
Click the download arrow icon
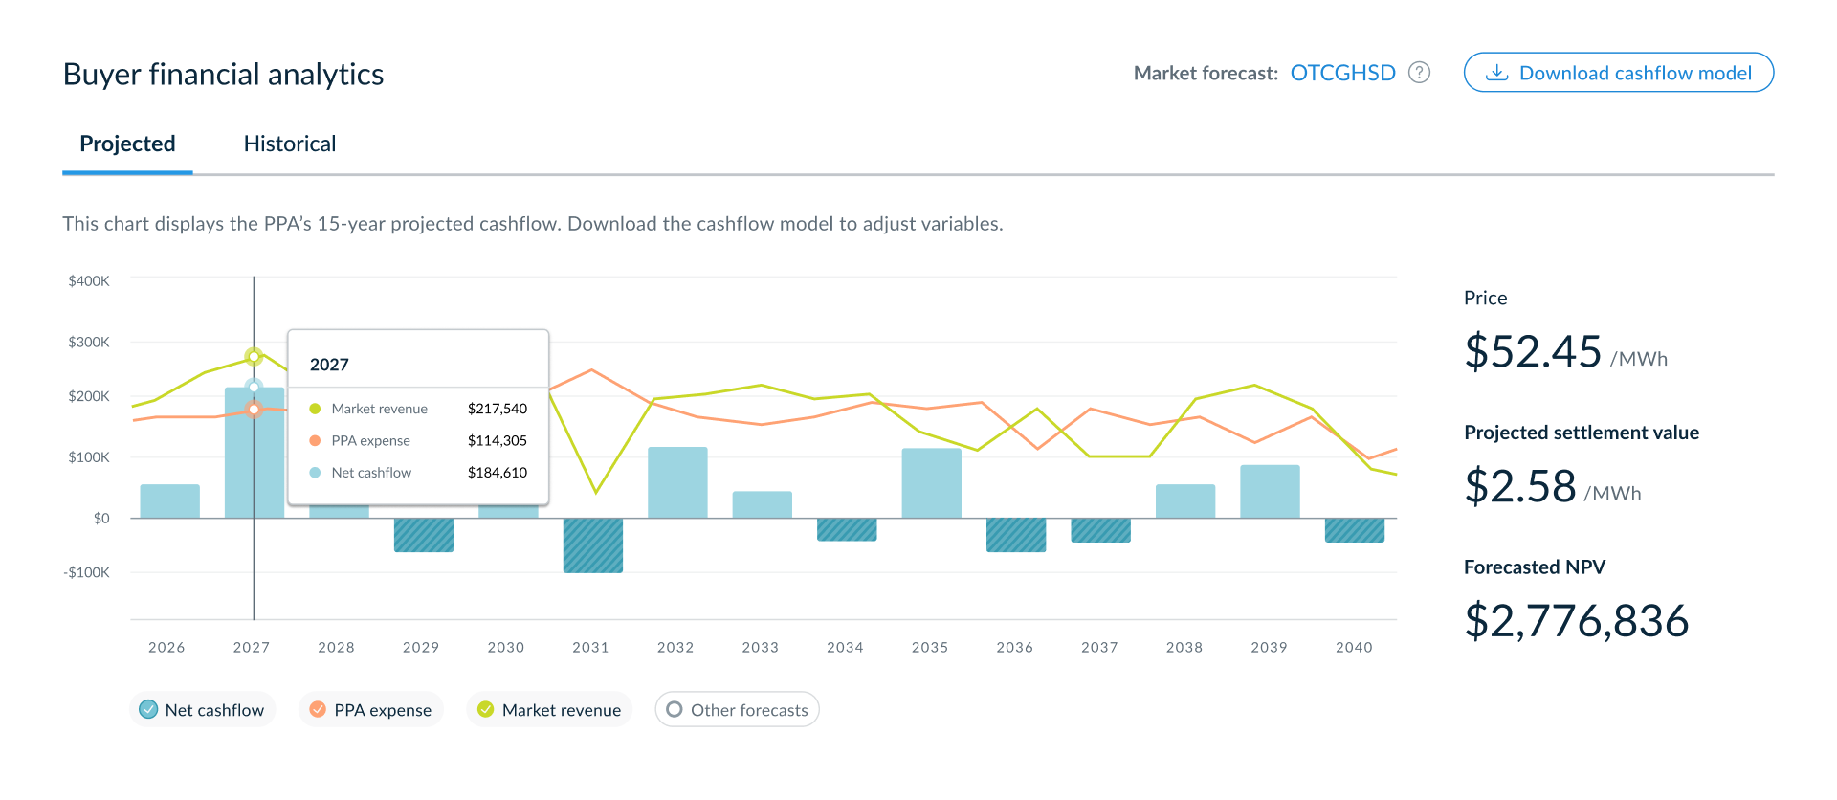tap(1497, 73)
